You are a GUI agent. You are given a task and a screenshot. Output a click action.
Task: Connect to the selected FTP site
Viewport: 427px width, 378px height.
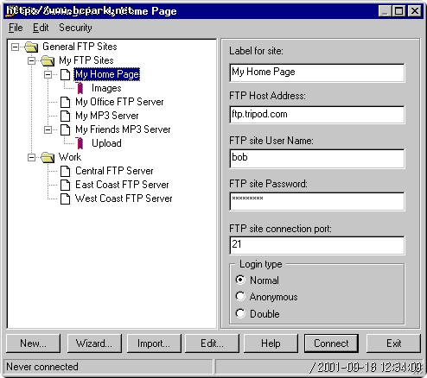coord(331,343)
